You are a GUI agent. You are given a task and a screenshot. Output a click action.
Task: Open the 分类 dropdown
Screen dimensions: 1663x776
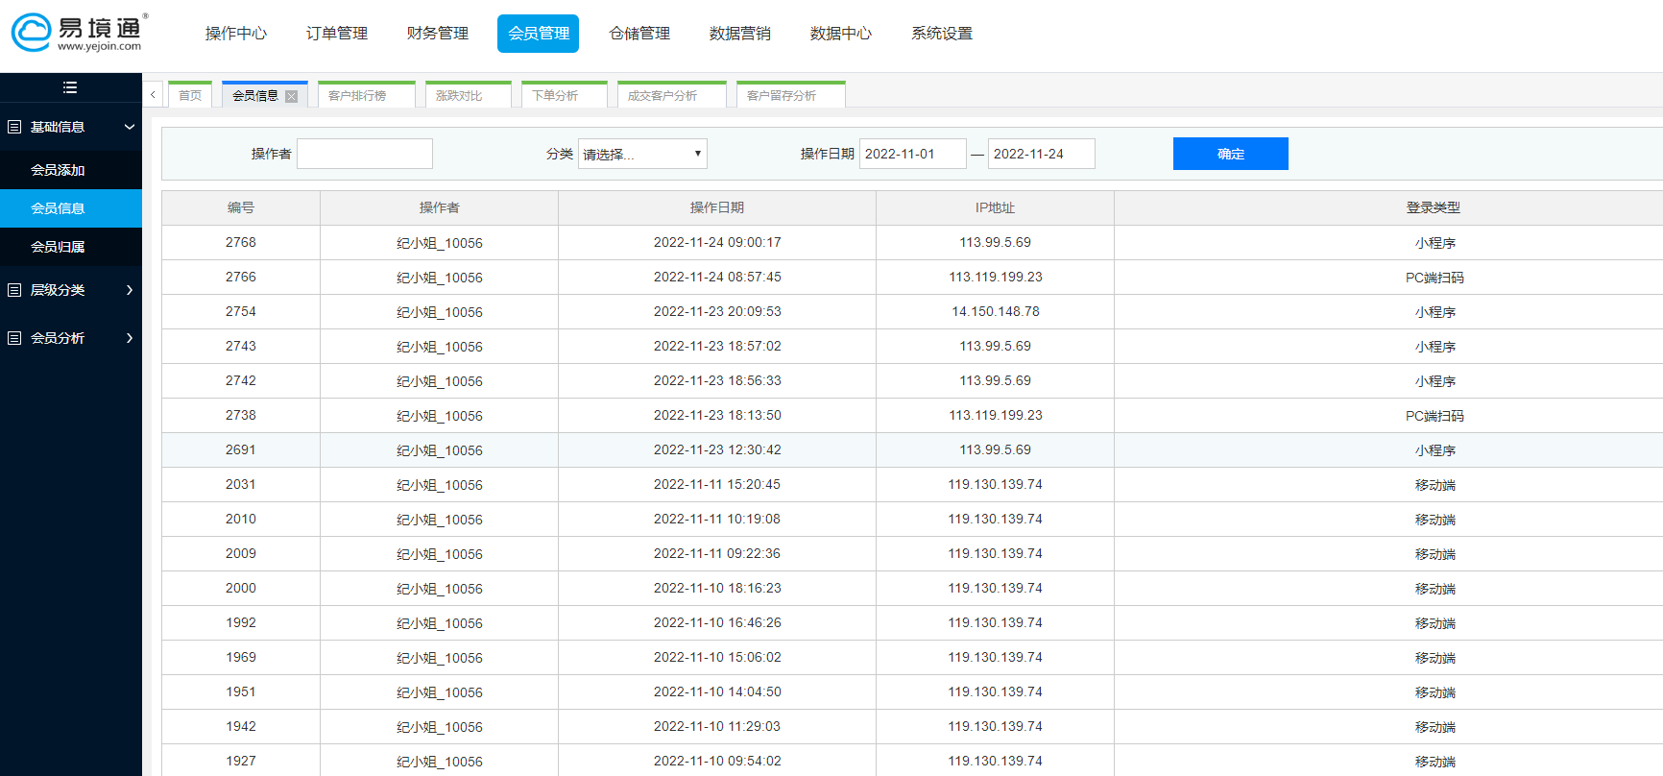coord(642,154)
